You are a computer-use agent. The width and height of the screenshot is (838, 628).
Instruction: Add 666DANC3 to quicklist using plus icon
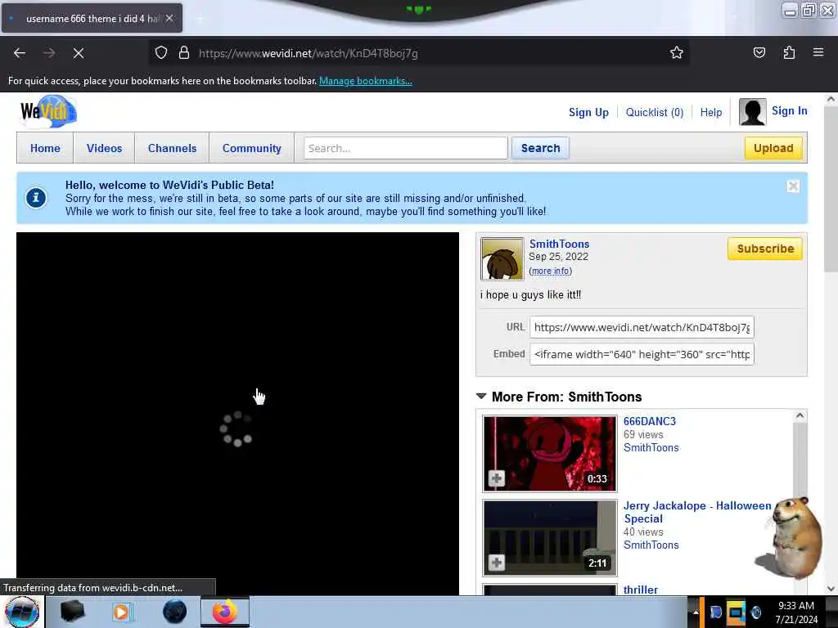click(x=497, y=478)
